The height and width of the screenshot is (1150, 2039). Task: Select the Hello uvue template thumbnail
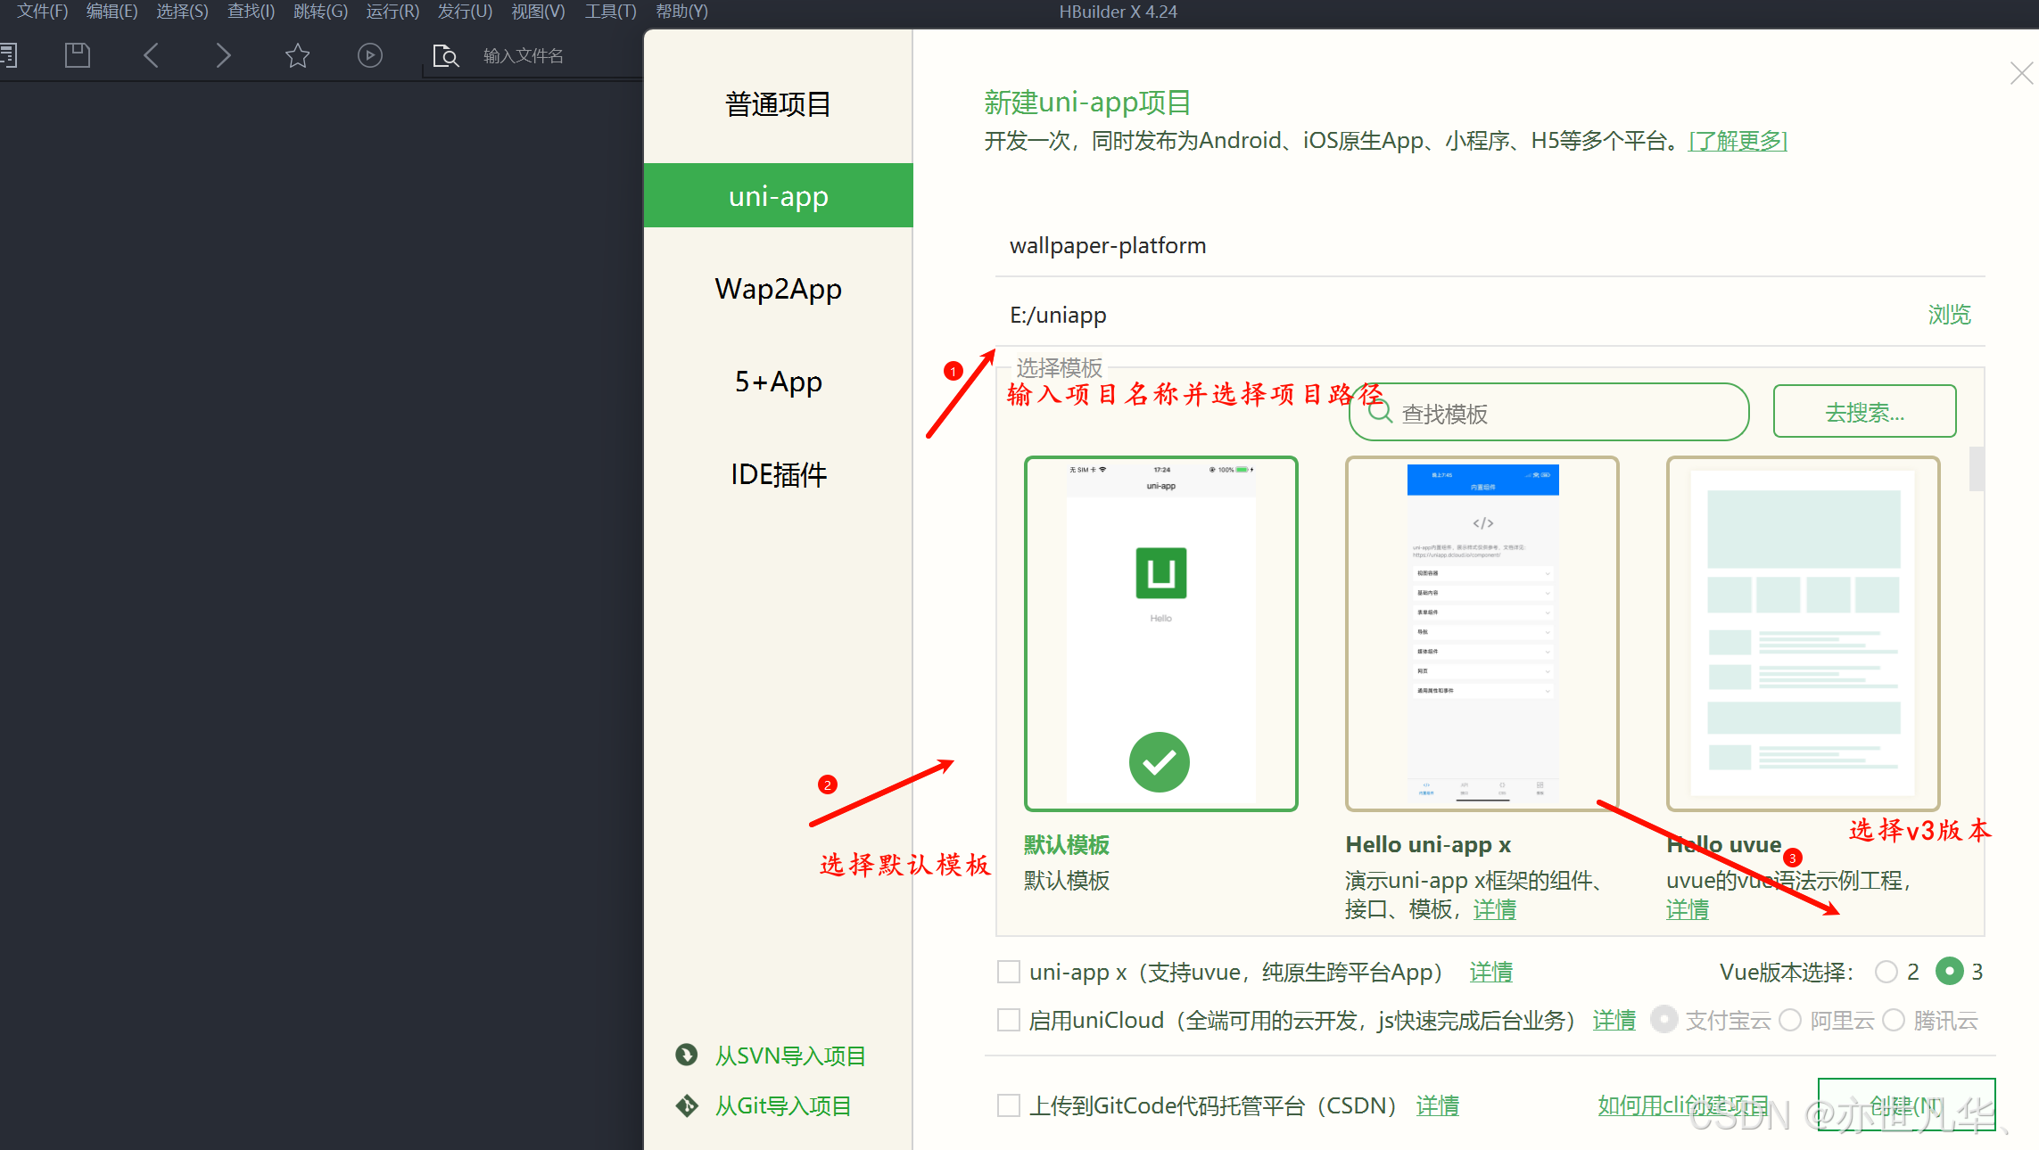point(1803,634)
